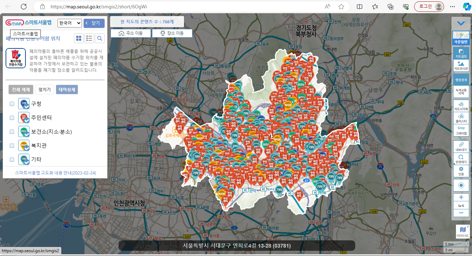Click the 로그인 profile button
This screenshot has width=472, height=256.
coord(429,7)
